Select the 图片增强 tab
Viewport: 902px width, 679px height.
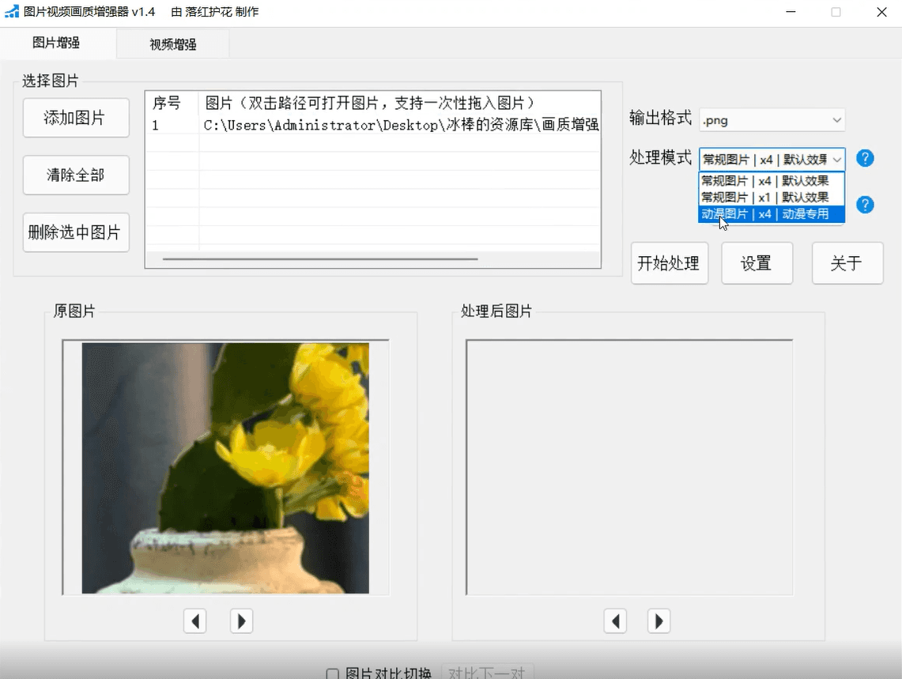56,43
